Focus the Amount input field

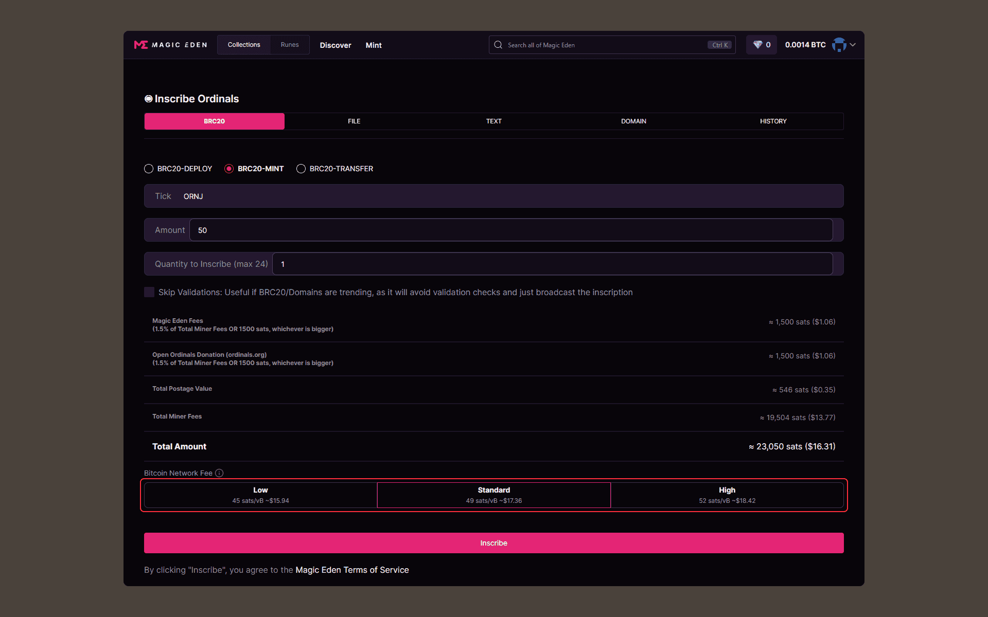(x=511, y=230)
